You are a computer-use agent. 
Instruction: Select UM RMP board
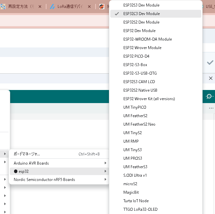point(156,141)
